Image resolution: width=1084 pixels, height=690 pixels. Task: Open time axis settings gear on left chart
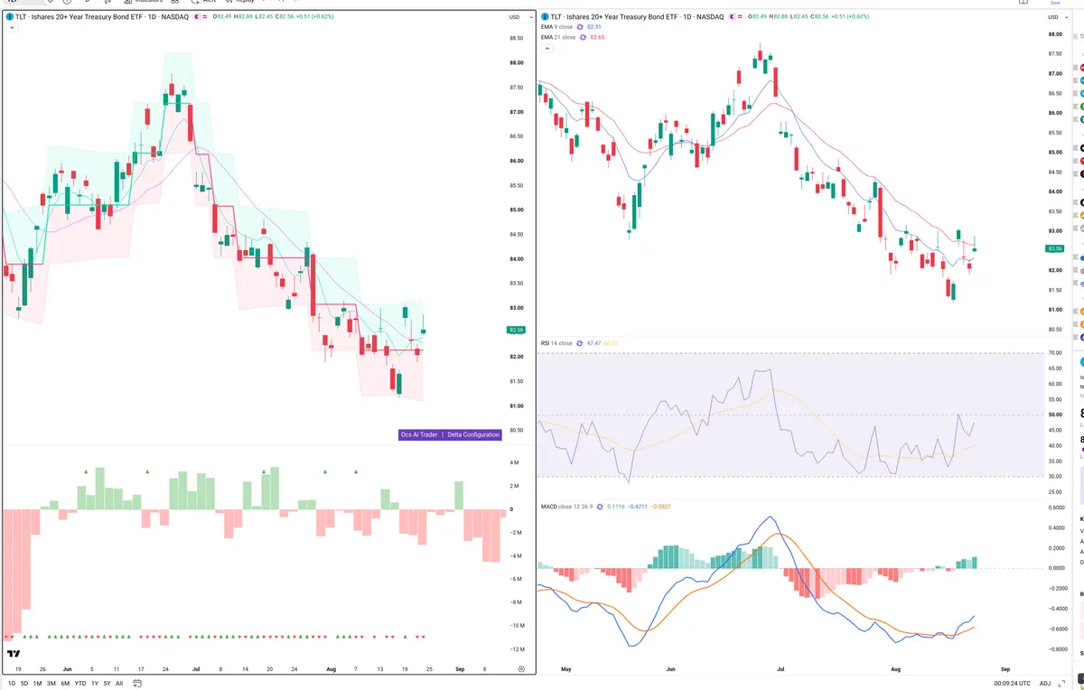click(521, 669)
